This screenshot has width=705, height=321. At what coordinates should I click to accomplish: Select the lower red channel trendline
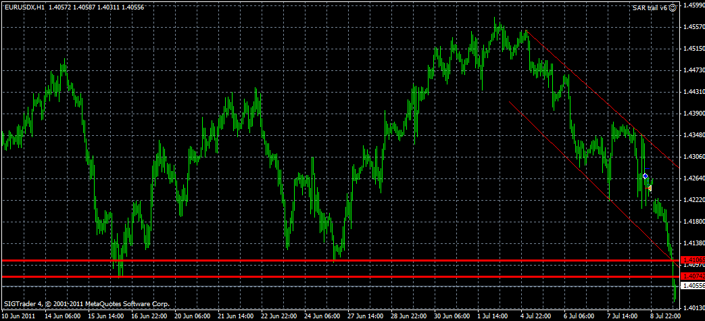(x=593, y=184)
